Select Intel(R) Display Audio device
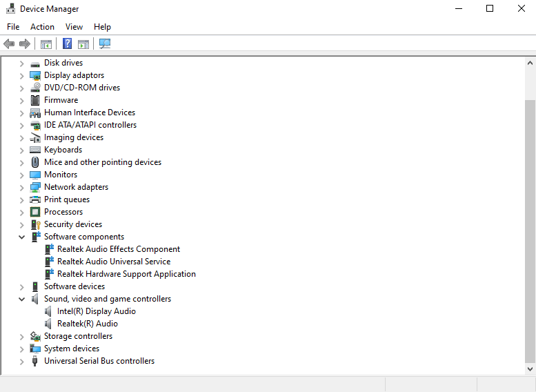536x392 pixels. click(97, 311)
